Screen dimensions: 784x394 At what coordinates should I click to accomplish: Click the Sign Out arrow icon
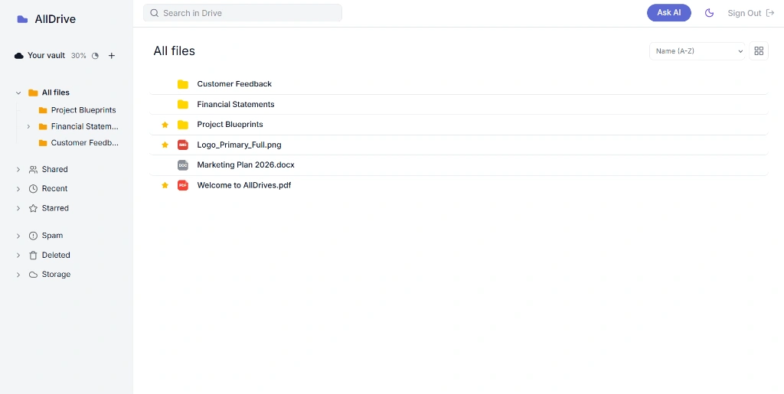[770, 13]
